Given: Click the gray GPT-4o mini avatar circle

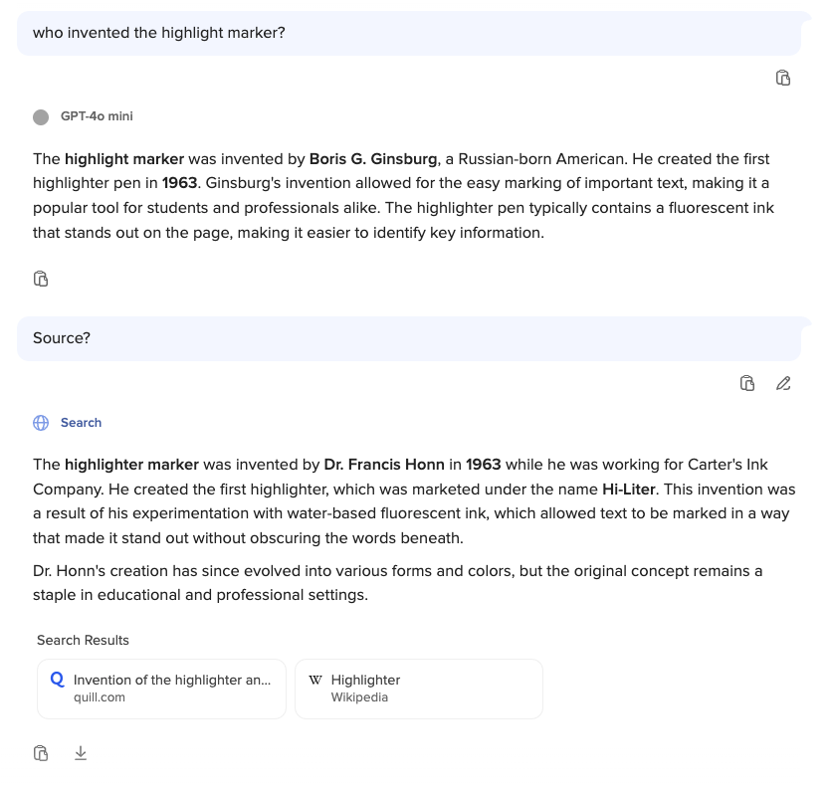Looking at the screenshot, I should click(41, 117).
